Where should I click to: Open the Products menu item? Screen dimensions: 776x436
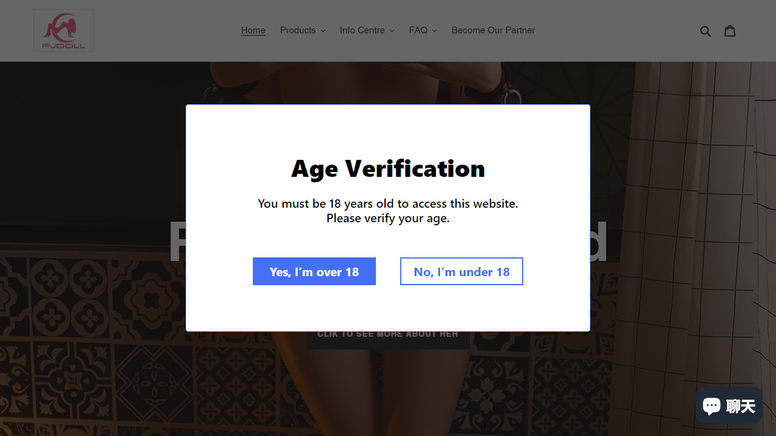coord(298,30)
